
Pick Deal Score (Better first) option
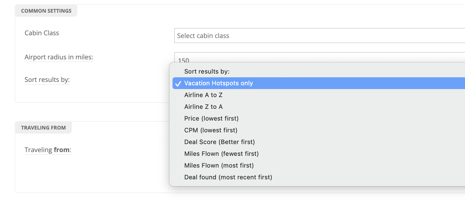(x=219, y=142)
